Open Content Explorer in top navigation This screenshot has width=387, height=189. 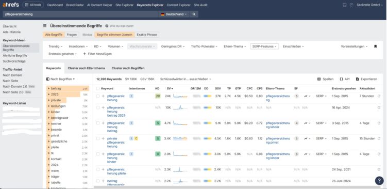[x=178, y=5]
